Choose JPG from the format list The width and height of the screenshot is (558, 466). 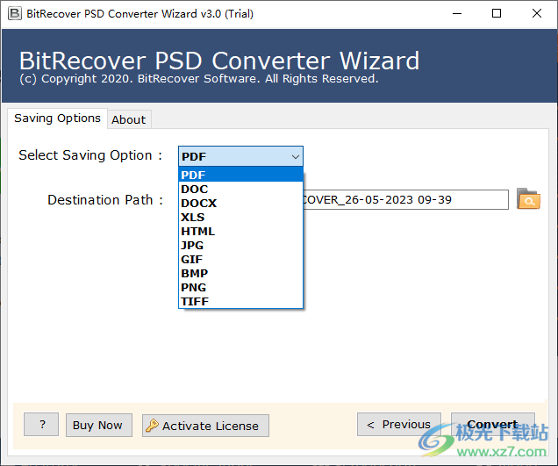coord(240,245)
